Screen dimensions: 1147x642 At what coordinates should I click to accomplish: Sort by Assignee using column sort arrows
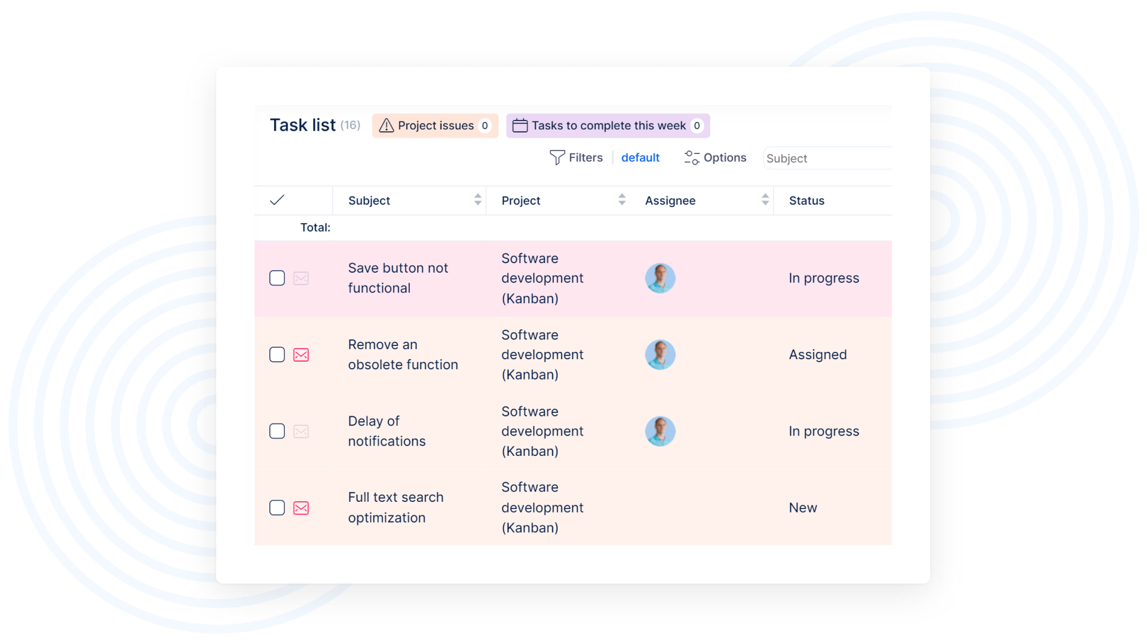pos(765,200)
